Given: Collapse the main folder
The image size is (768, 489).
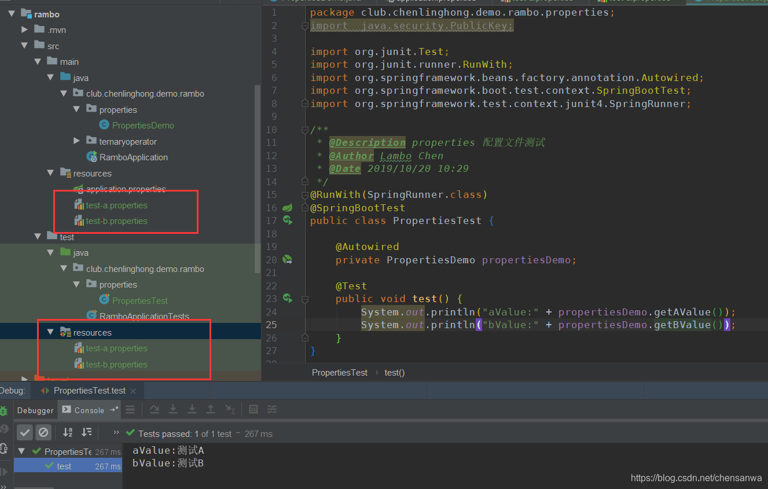Looking at the screenshot, I should [38, 61].
